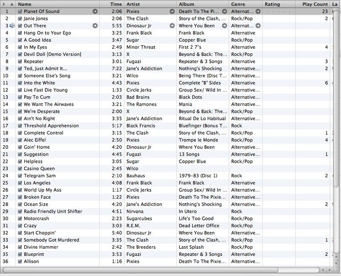Screen dimensions: 341x276
Task: Select the Los Angeles track
Action: pyautogui.click(x=37, y=183)
